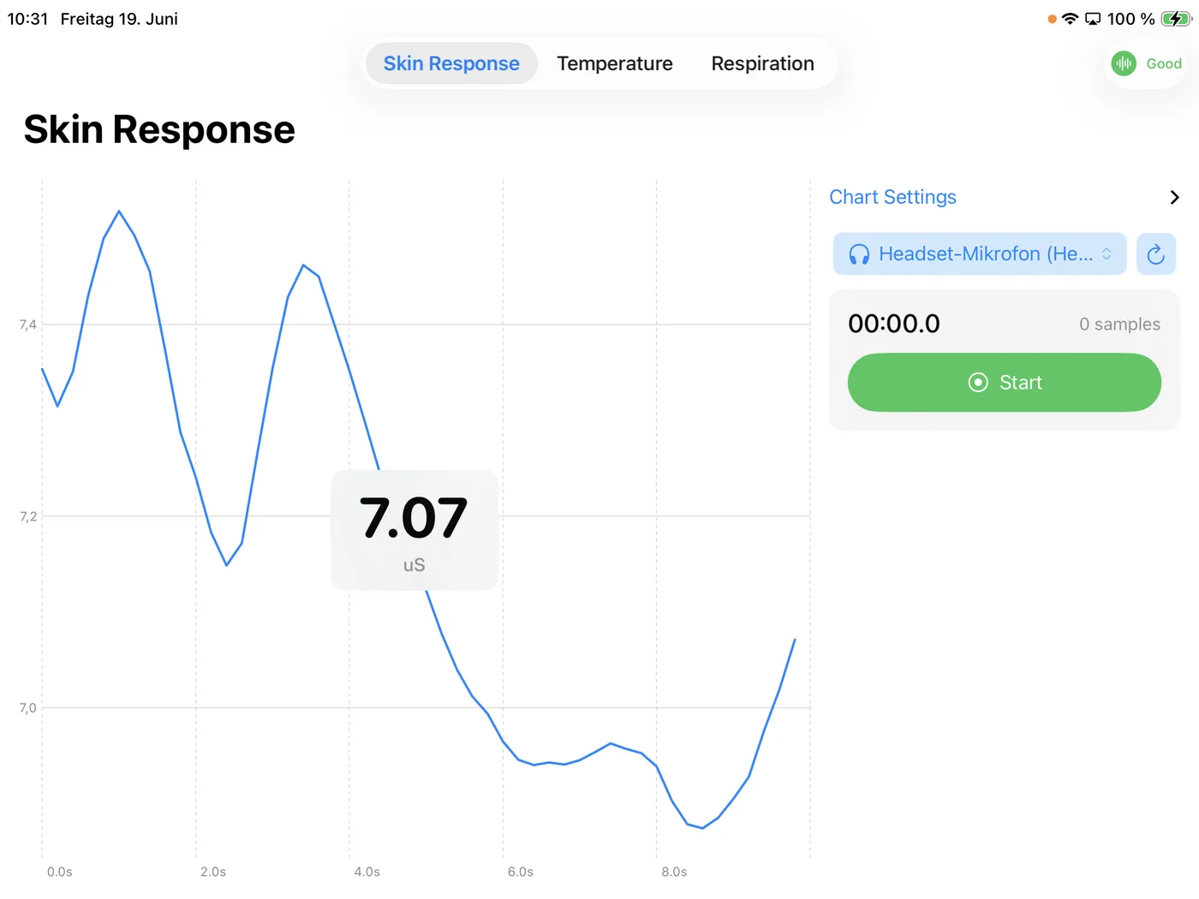Click the refresh audio devices icon

tap(1155, 254)
